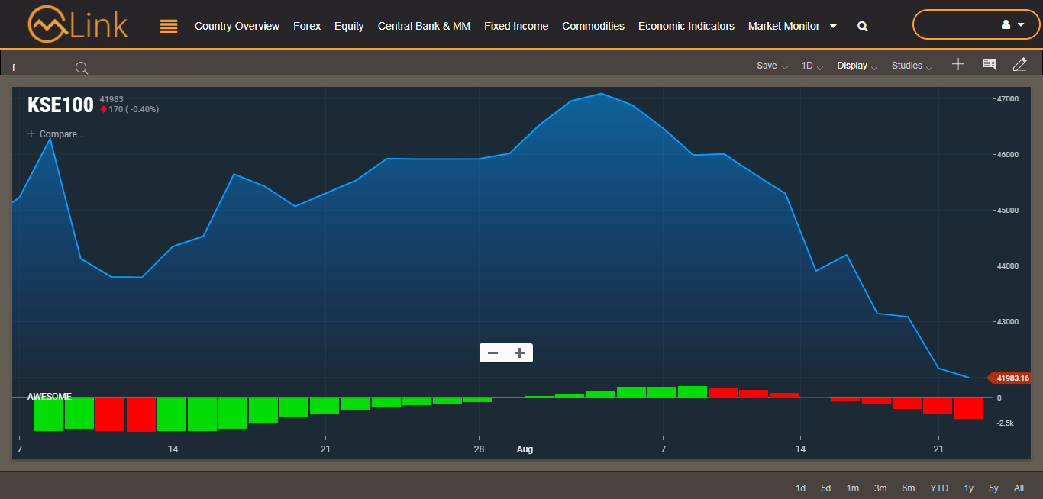The image size is (1043, 499).
Task: Select the 5d time range
Action: click(x=825, y=488)
